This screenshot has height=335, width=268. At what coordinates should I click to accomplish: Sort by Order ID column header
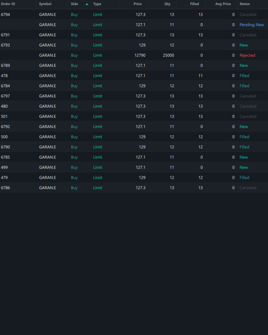[8, 4]
